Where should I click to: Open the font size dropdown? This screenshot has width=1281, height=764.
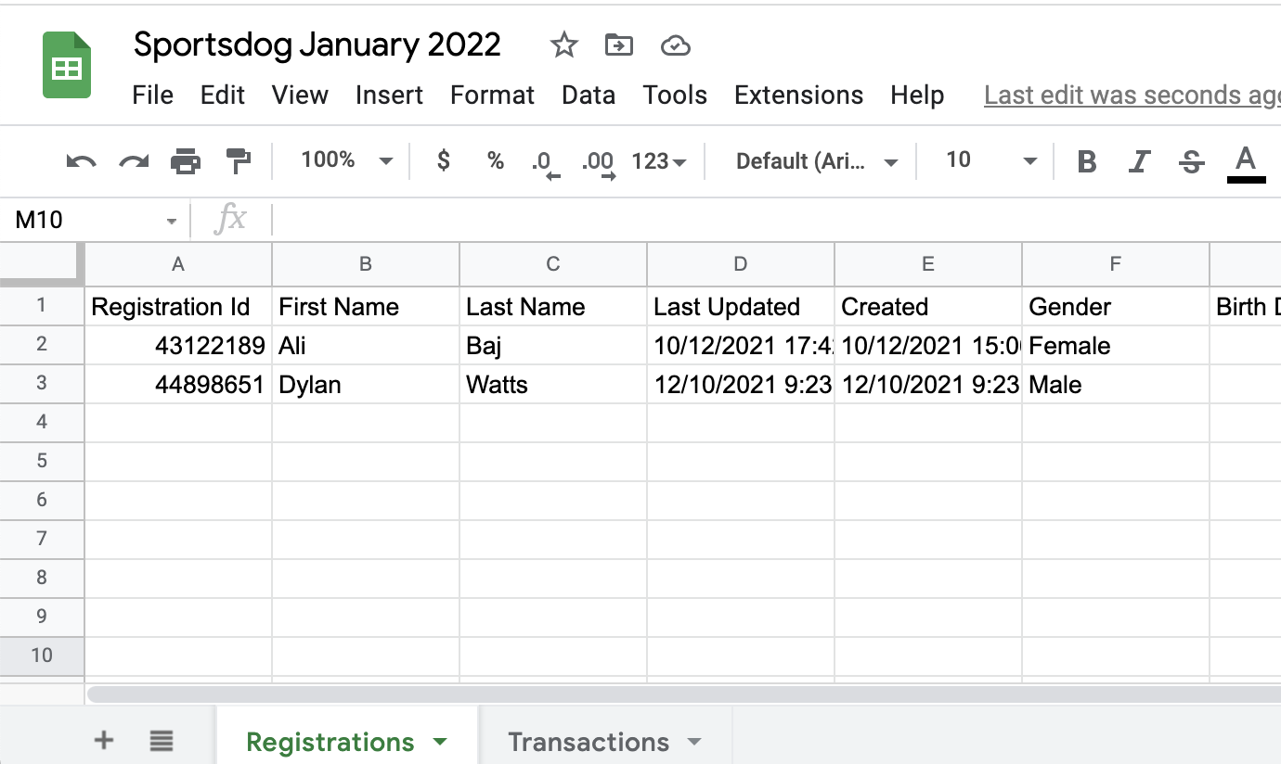(x=987, y=160)
